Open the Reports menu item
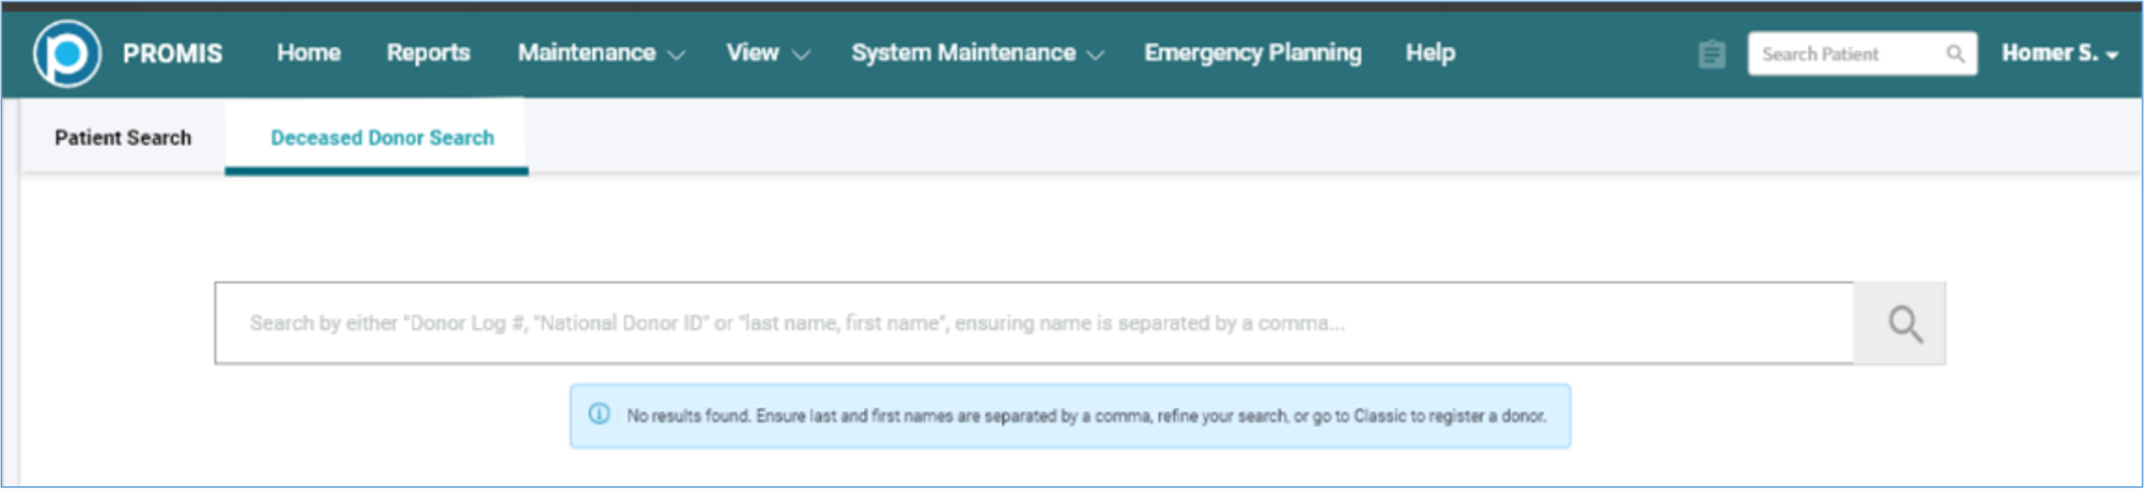This screenshot has height=492, width=2147. [429, 53]
